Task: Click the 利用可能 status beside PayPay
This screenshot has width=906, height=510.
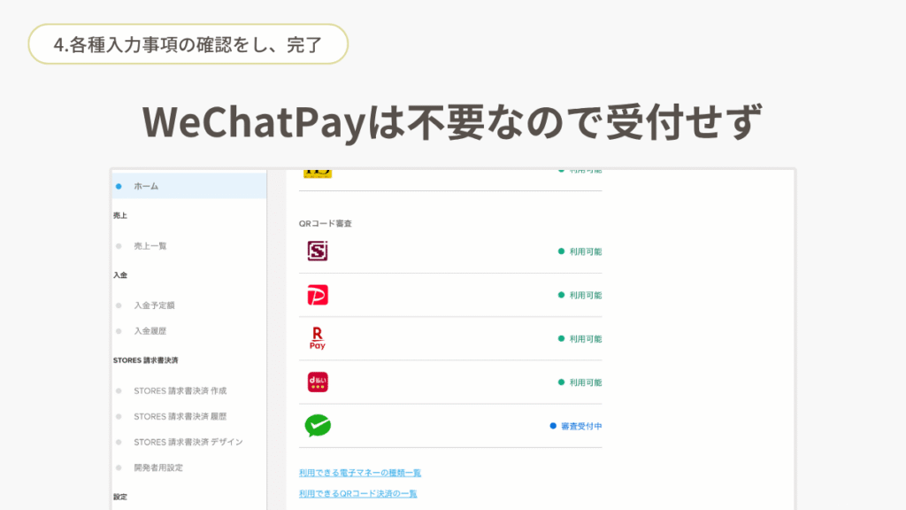Action: point(584,295)
